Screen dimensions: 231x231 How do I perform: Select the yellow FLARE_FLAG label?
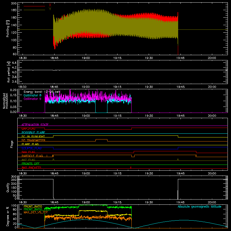click(x=30, y=144)
